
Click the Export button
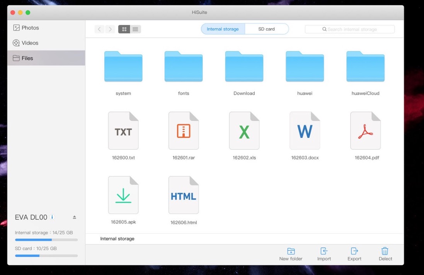pos(354,254)
